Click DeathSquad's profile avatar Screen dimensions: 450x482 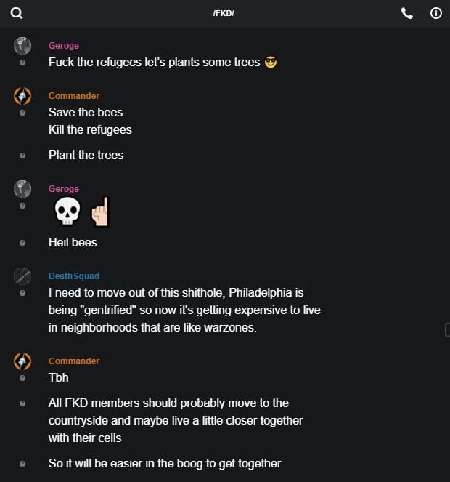pos(22,276)
